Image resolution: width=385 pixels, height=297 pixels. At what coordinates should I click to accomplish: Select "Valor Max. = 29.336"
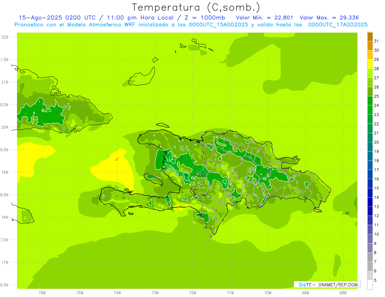coord(329,18)
